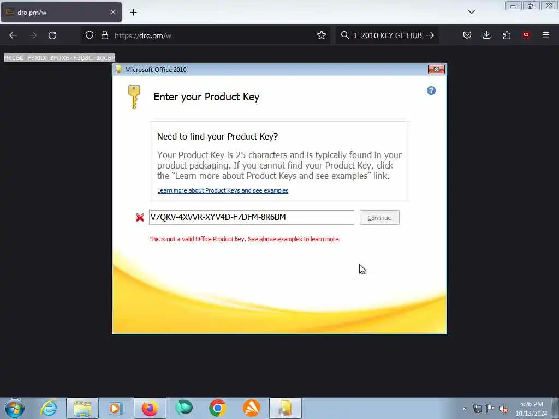Click the Firefox back arrow
Image resolution: width=559 pixels, height=419 pixels.
tap(13, 35)
